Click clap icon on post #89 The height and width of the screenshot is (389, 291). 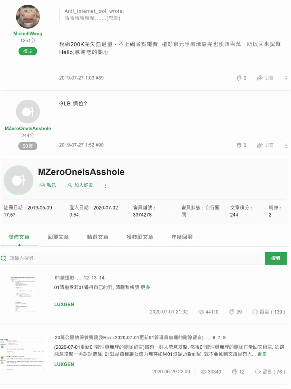pyautogui.click(x=239, y=78)
